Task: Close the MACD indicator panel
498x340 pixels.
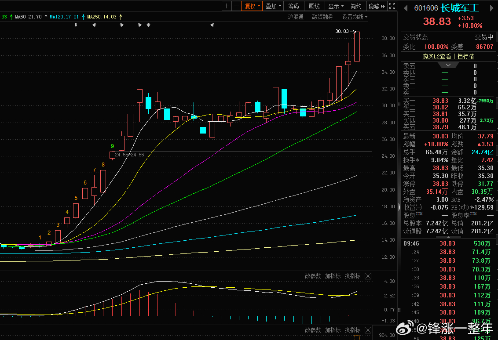Action: (368, 276)
